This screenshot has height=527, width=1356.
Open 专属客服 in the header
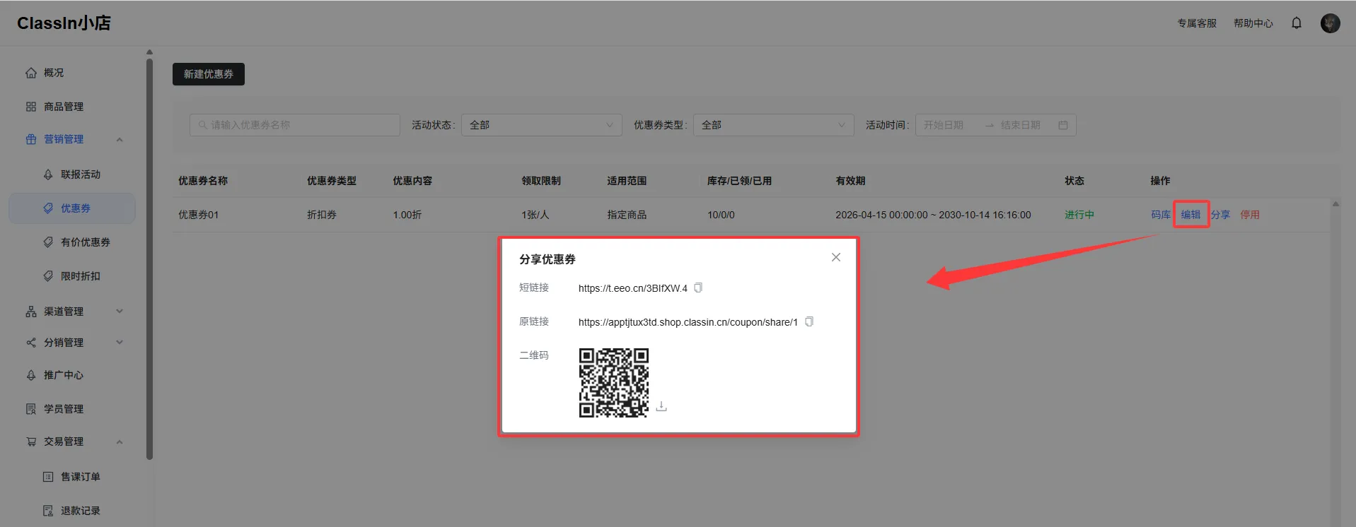(1197, 23)
